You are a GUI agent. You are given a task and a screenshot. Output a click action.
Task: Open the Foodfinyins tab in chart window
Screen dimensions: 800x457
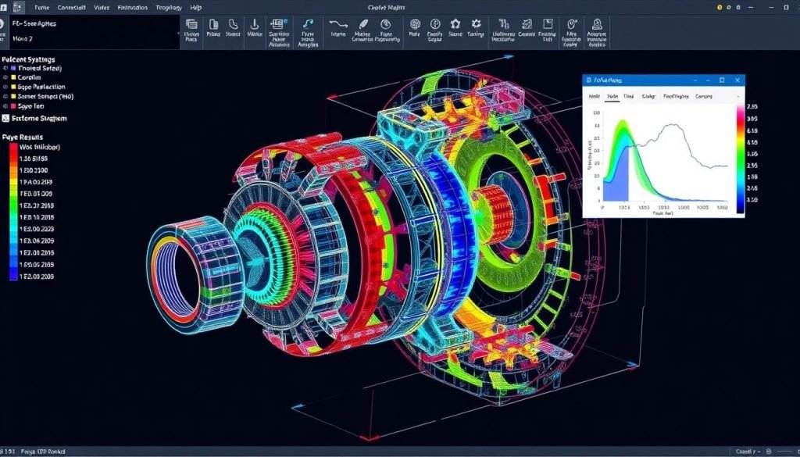pyautogui.click(x=676, y=97)
